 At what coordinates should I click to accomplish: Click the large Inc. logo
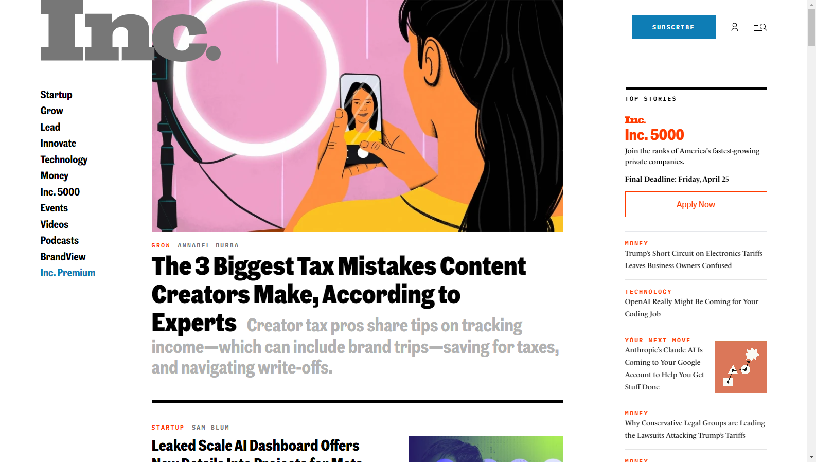pos(131,31)
